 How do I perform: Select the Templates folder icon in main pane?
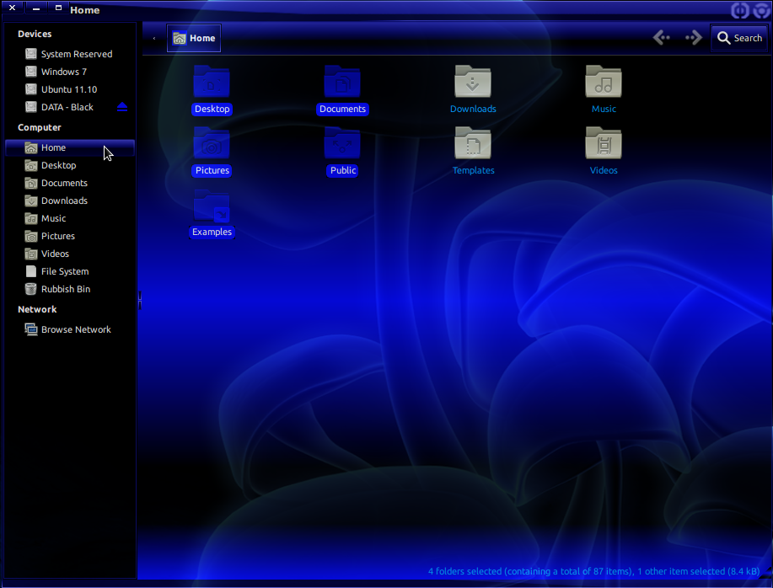point(473,144)
